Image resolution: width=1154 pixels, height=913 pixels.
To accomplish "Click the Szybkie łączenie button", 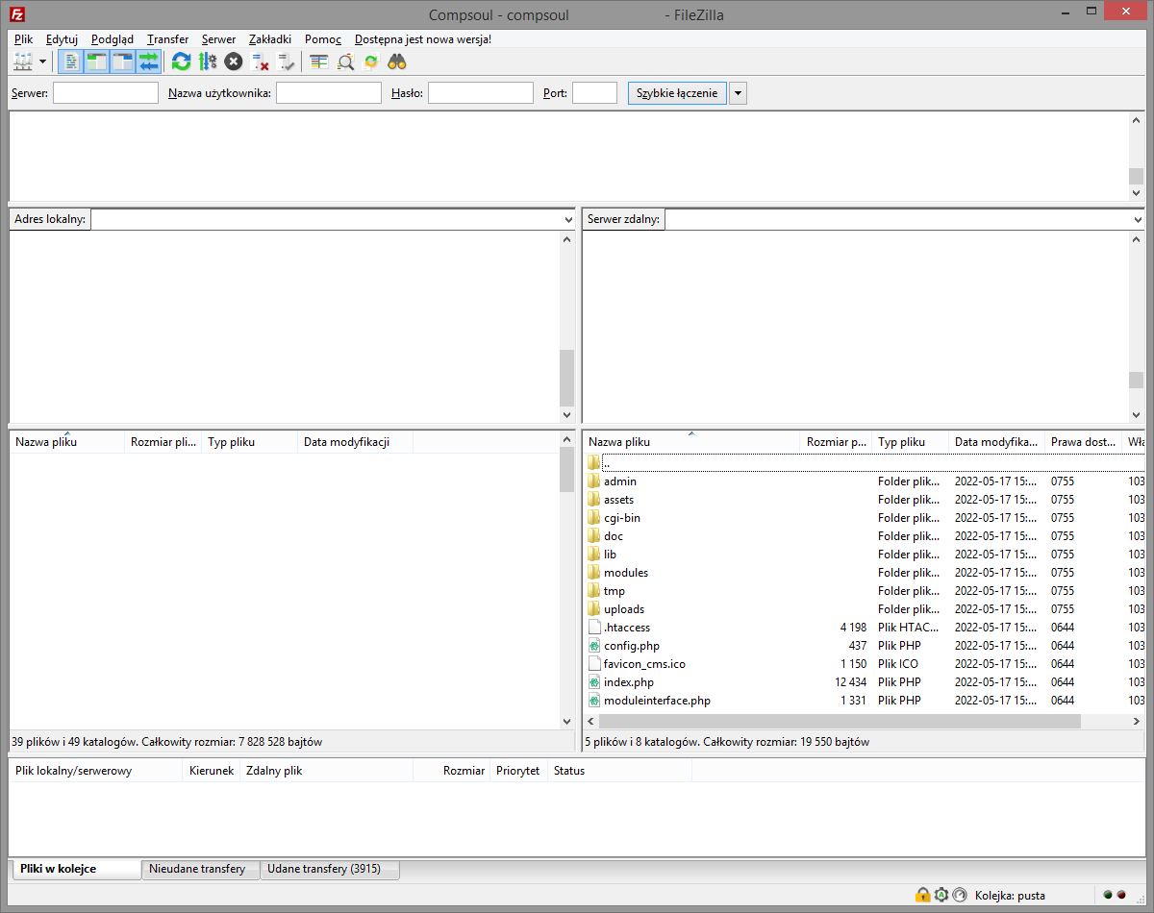I will [677, 92].
